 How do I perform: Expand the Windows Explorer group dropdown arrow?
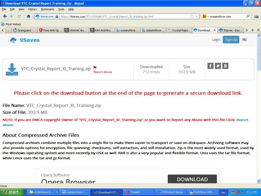point(57,192)
